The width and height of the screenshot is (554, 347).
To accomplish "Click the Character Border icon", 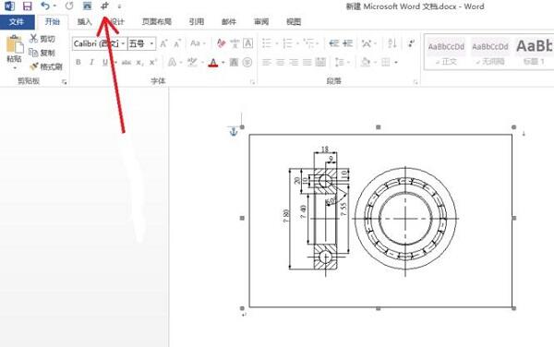I will tap(248, 43).
